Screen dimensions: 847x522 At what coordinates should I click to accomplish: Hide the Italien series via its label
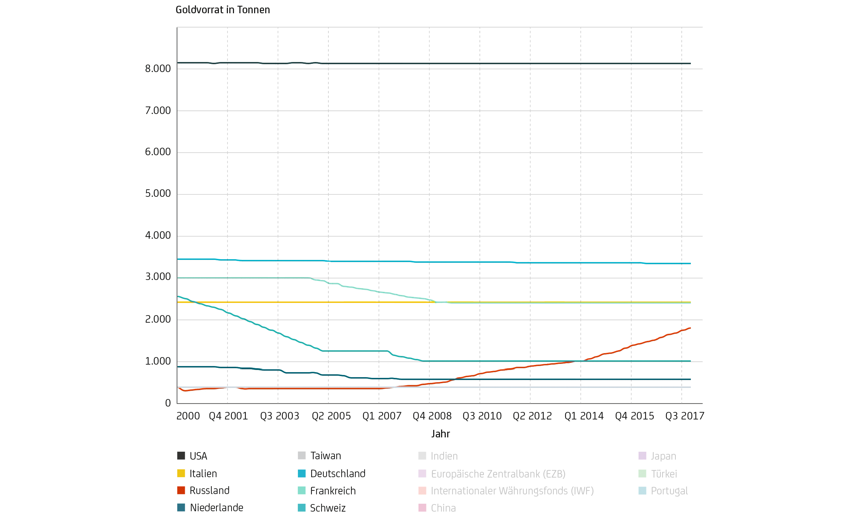pos(203,474)
